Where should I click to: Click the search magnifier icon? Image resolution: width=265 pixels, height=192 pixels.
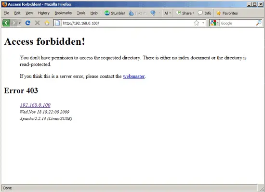[x=259, y=23]
